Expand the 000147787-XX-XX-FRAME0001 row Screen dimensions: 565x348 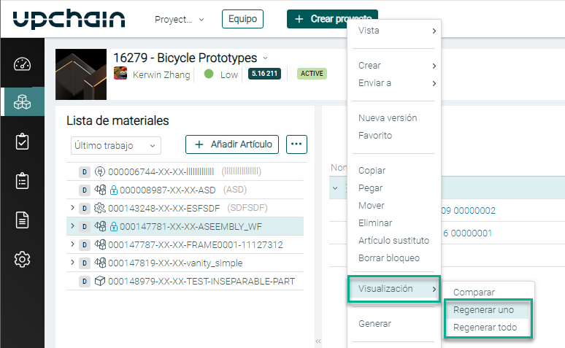coord(72,244)
